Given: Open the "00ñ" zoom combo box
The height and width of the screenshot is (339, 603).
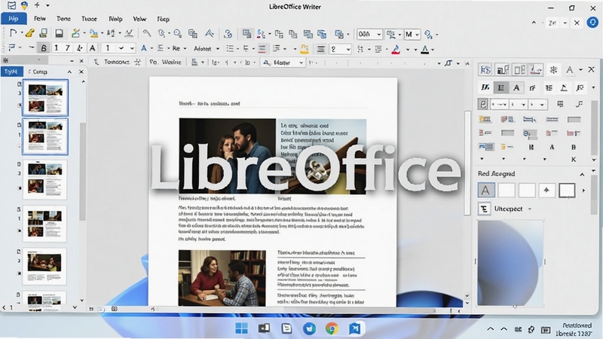Looking at the screenshot, I should tap(369, 34).
